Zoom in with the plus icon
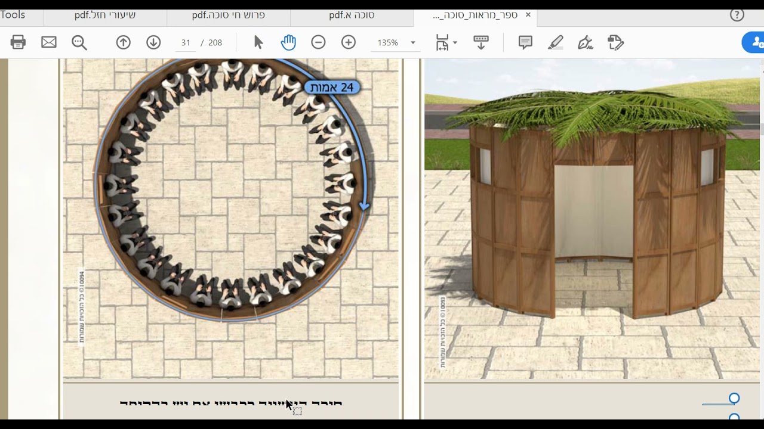 (x=349, y=42)
